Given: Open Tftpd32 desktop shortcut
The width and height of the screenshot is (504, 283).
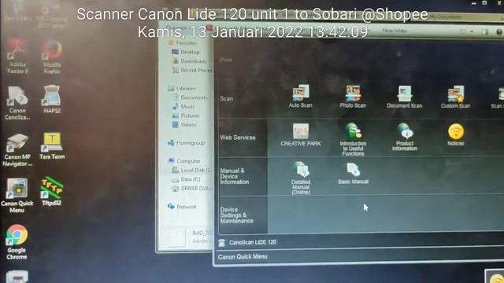Looking at the screenshot, I should (x=51, y=192).
